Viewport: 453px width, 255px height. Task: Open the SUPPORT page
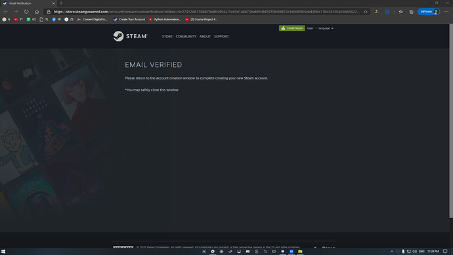pyautogui.click(x=221, y=36)
